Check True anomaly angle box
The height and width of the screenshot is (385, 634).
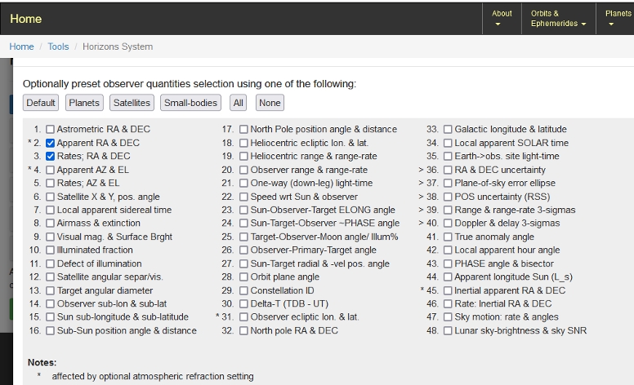pyautogui.click(x=448, y=237)
